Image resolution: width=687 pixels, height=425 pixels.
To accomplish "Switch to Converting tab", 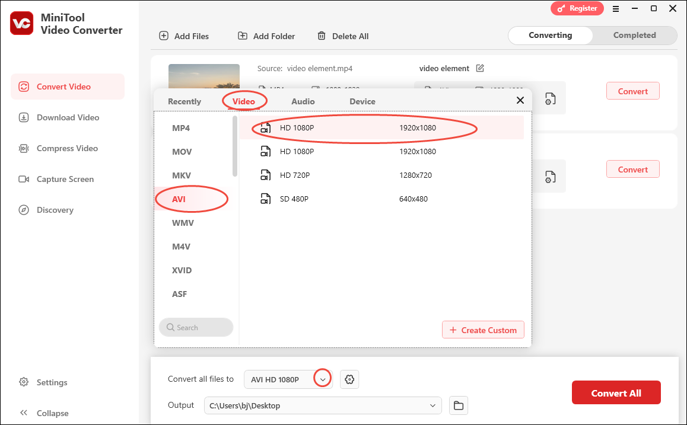I will coord(551,36).
